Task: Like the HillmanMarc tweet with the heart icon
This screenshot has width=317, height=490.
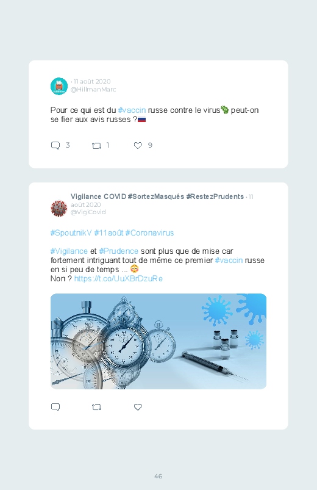Action: 138,145
